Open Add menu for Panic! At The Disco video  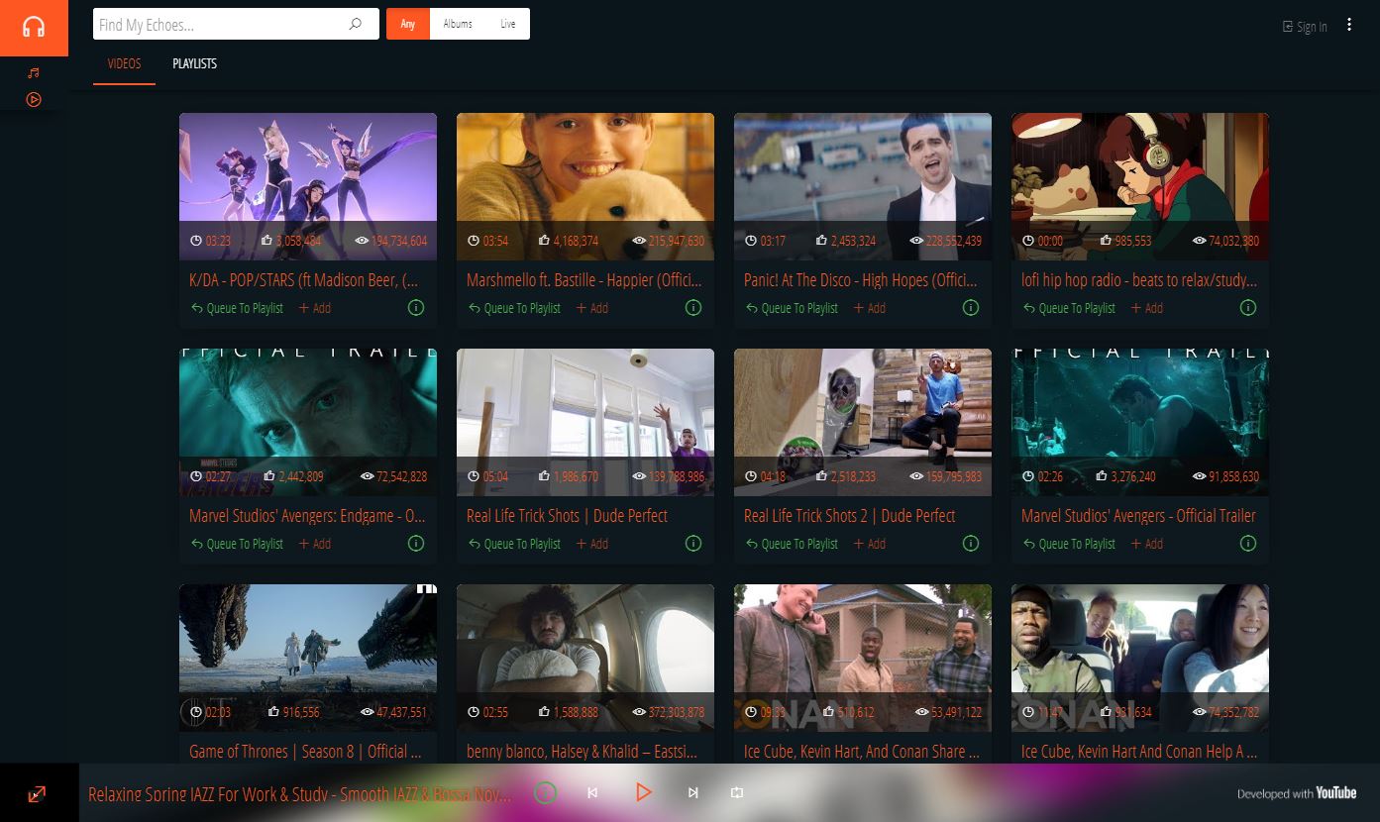tap(870, 308)
